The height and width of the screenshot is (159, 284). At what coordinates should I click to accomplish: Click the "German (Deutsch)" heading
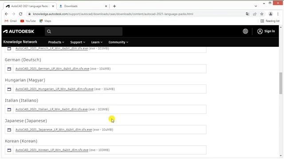[23, 60]
